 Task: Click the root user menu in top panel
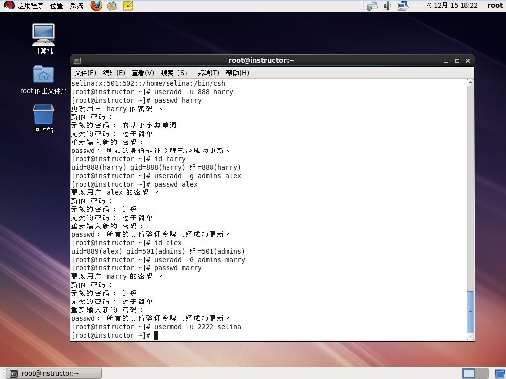click(x=495, y=6)
